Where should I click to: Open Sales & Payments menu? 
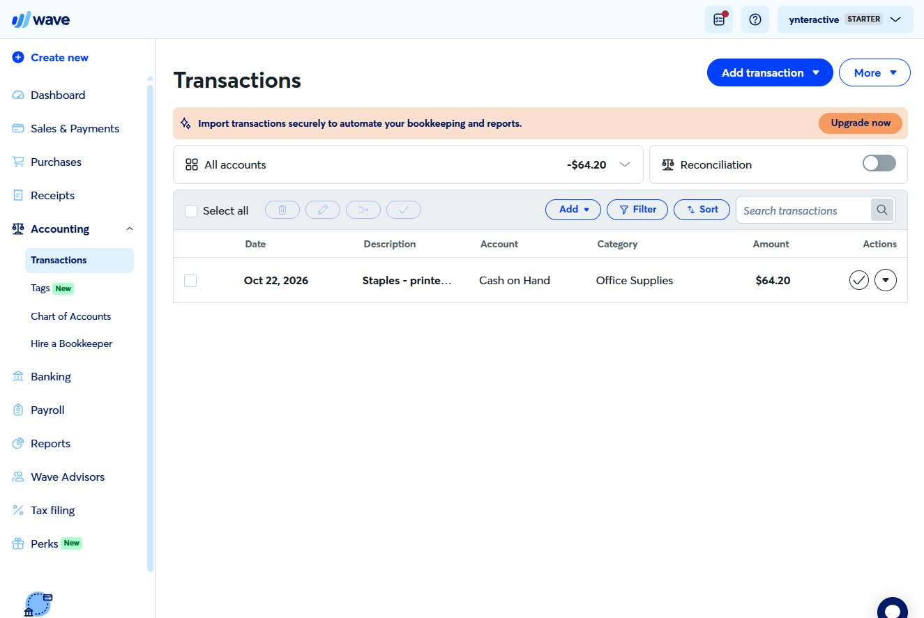pos(73,128)
